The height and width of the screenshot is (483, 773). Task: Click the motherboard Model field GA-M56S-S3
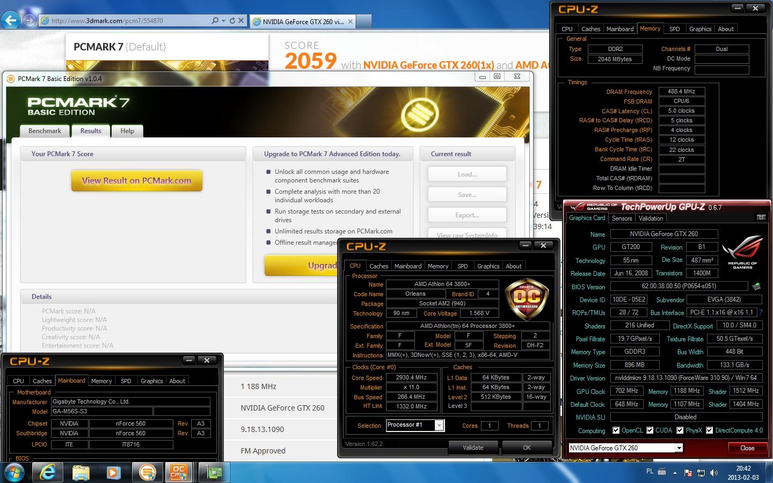(x=101, y=412)
